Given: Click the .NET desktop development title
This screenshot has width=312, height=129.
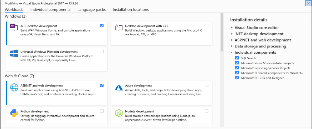Looking at the screenshot, I should (39, 26).
